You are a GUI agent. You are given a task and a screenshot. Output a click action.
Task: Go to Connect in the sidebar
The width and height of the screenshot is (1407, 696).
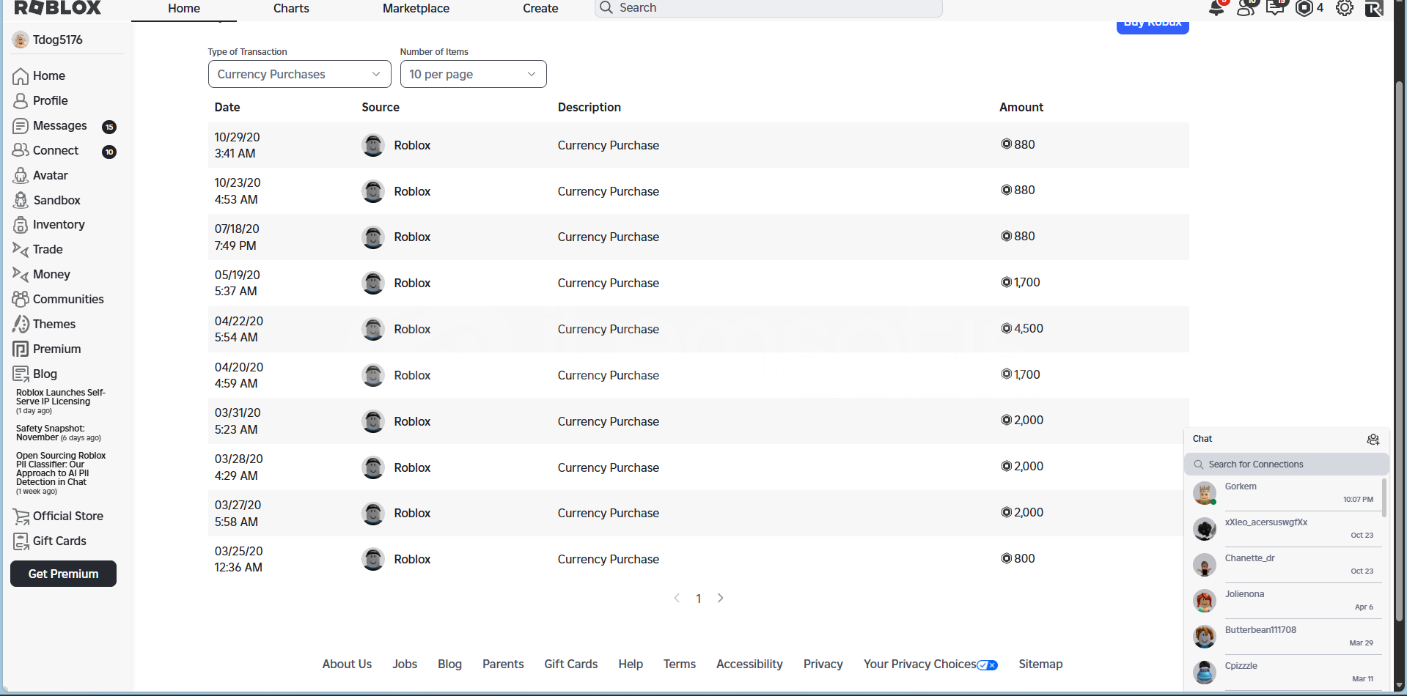(45, 150)
